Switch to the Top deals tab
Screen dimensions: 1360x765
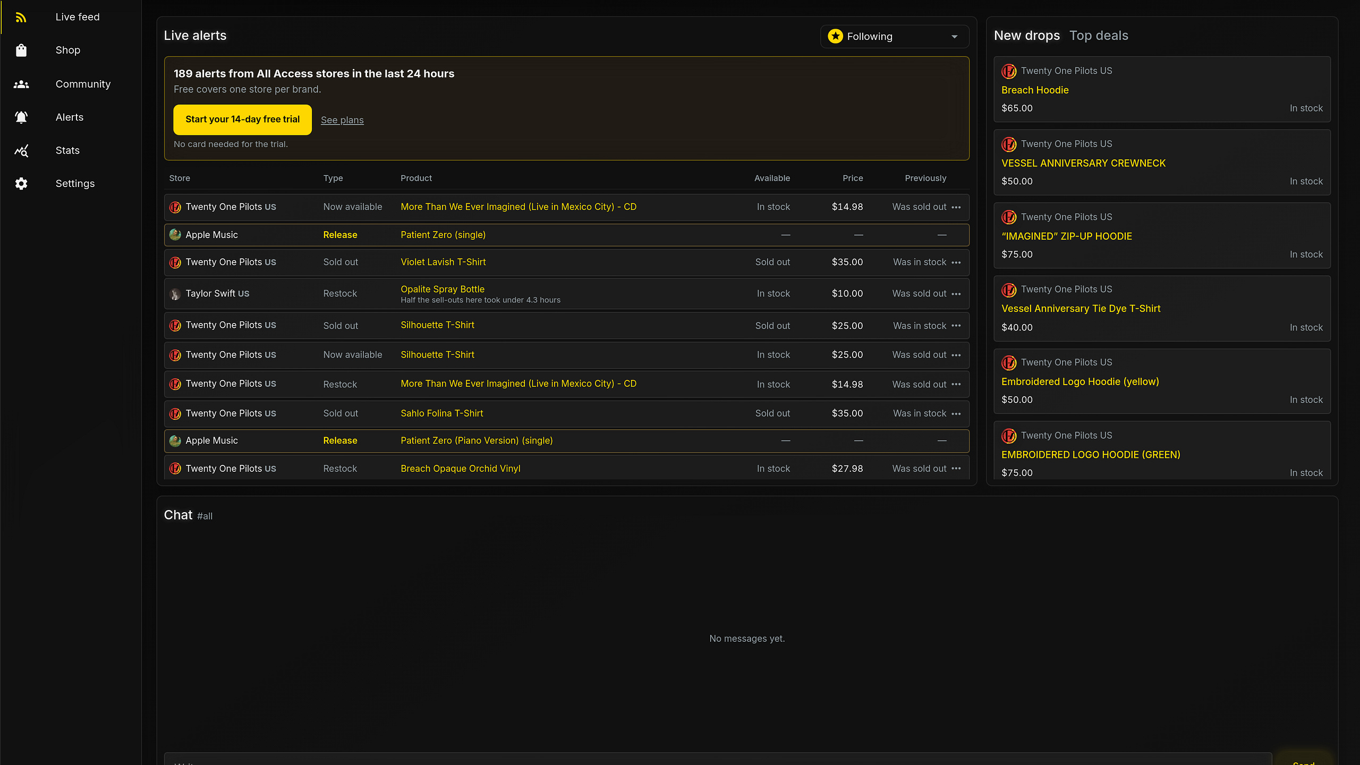[x=1099, y=36]
